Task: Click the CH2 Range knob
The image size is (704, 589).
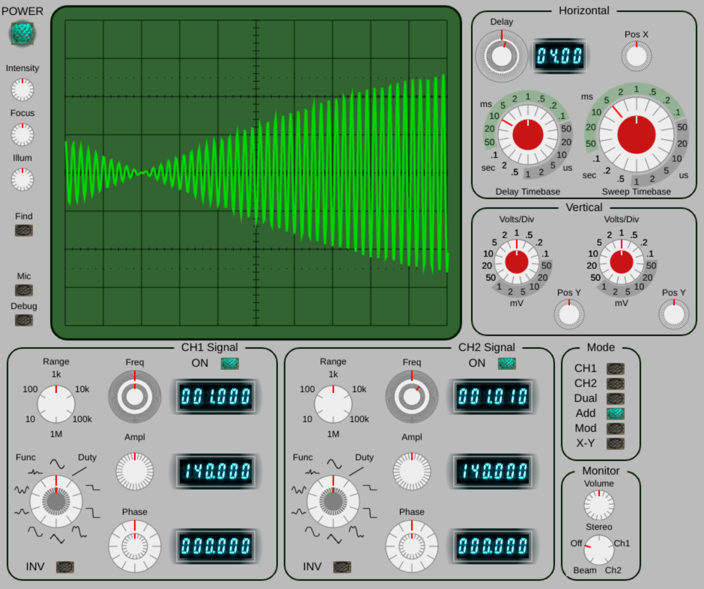Action: coord(333,404)
